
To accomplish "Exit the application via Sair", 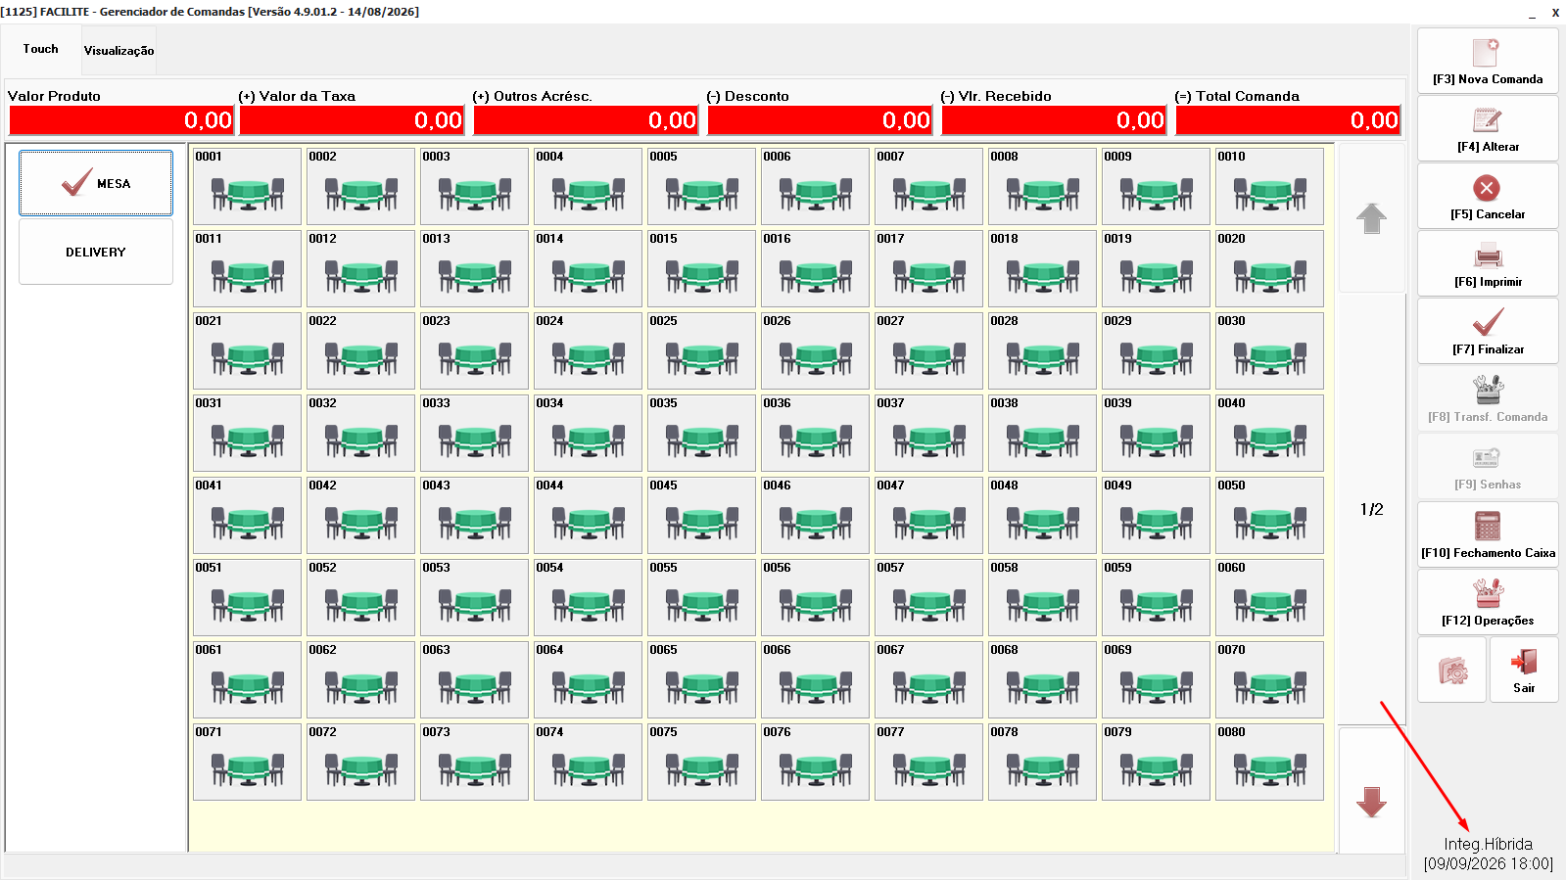I will click(x=1524, y=670).
